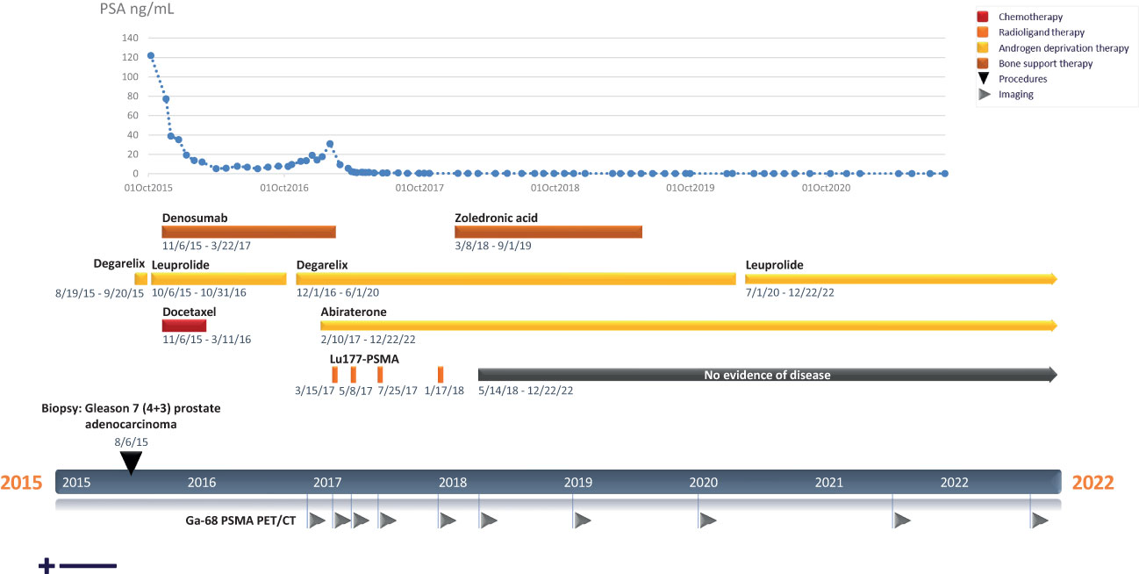Click the black Procedures triangle in legend

983,79
